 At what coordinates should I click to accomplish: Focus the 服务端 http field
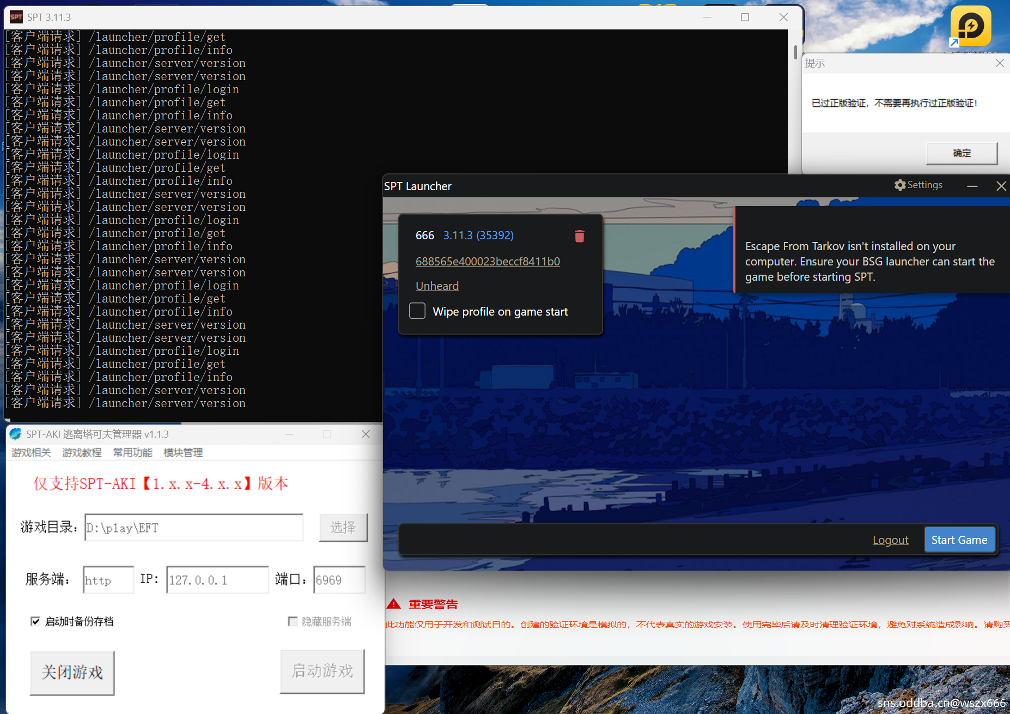point(108,579)
